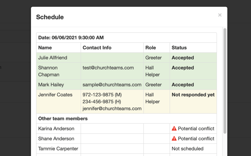Click Jennifer Coates's Hall Helper role
This screenshot has width=251, height=156.
pyautogui.click(x=152, y=98)
